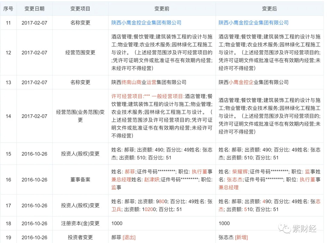This screenshot has height=243, width=327.
Task: Select row number 15 cell
Action: [x=8, y=154]
